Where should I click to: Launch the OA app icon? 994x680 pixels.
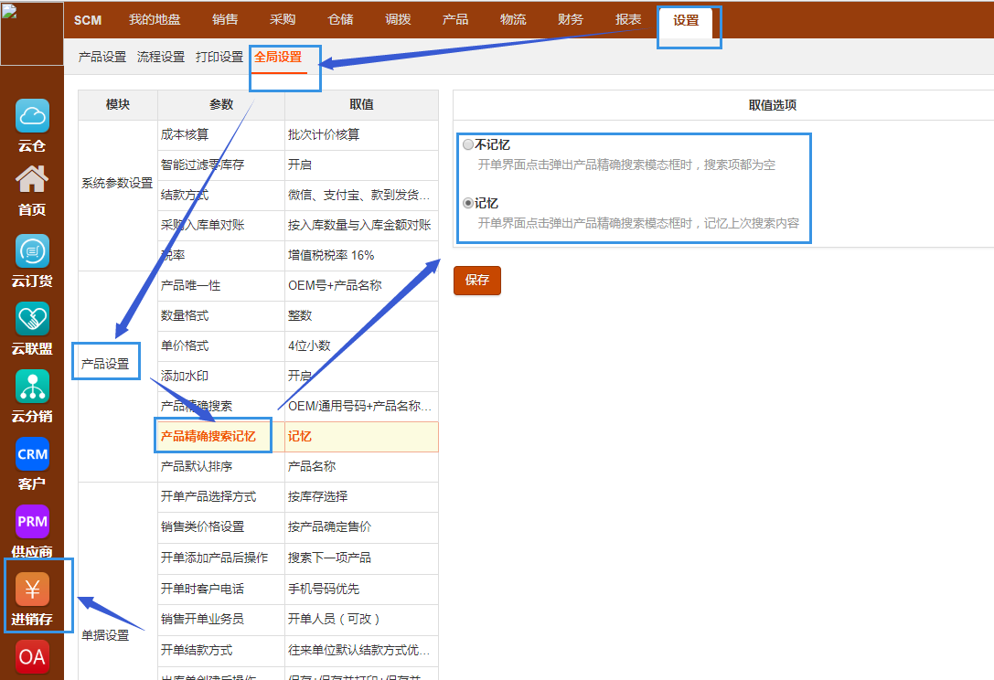tap(32, 656)
